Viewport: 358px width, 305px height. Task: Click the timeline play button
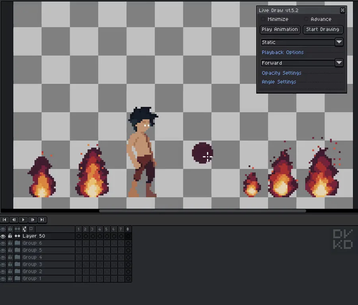pos(23,220)
